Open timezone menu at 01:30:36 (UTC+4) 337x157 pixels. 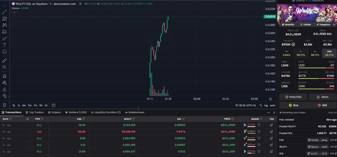click(246, 106)
